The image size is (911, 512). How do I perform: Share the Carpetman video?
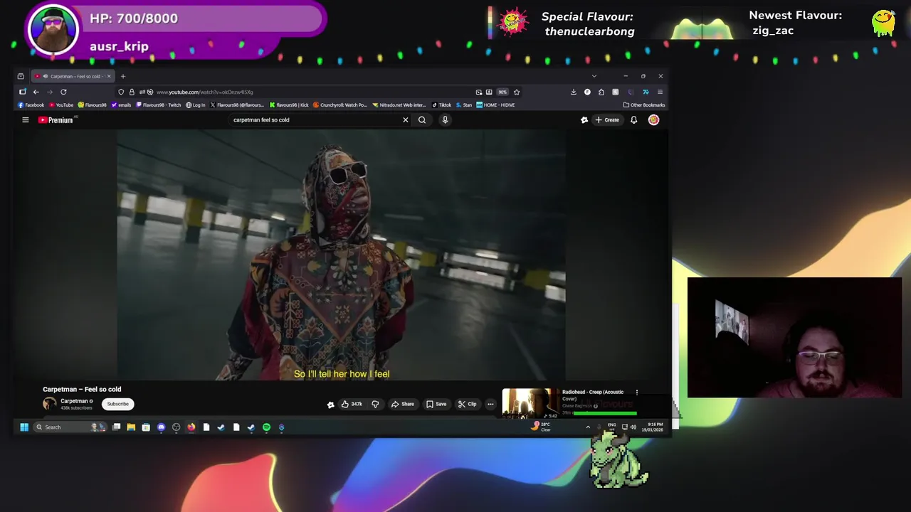pos(403,404)
